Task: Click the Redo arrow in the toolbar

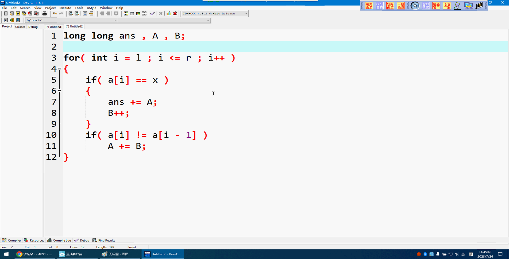Action: click(61, 13)
